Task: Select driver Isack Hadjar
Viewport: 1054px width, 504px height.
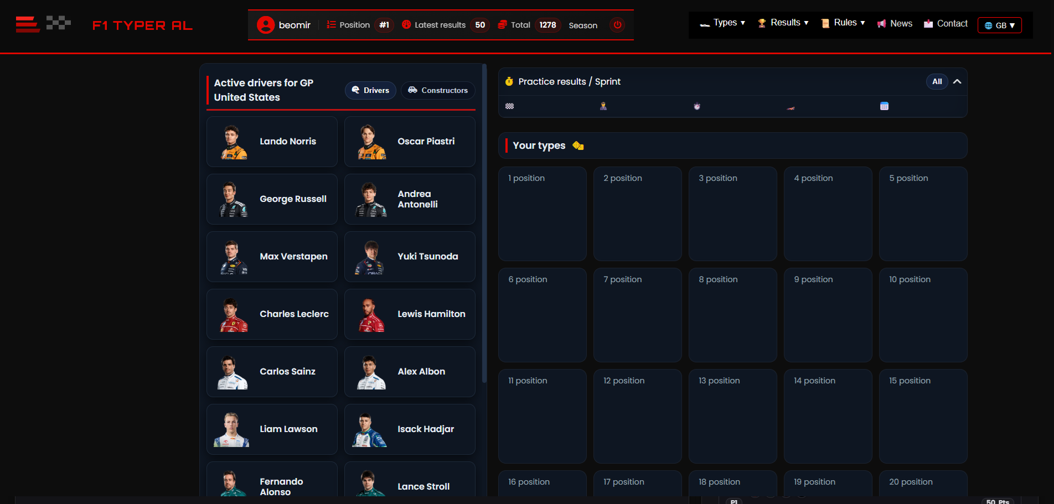Action: coord(410,429)
